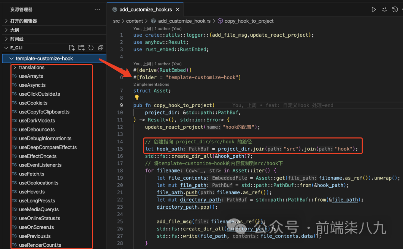The width and height of the screenshot is (403, 249).
Task: Click add_customize_hook.rs in the breadcrumb
Action: [x=184, y=21]
